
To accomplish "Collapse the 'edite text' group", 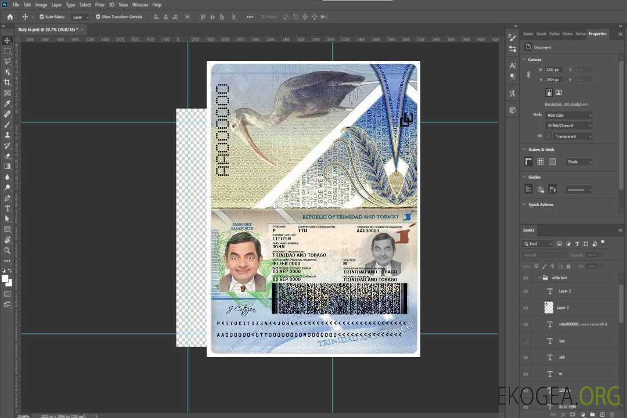I will coord(539,278).
